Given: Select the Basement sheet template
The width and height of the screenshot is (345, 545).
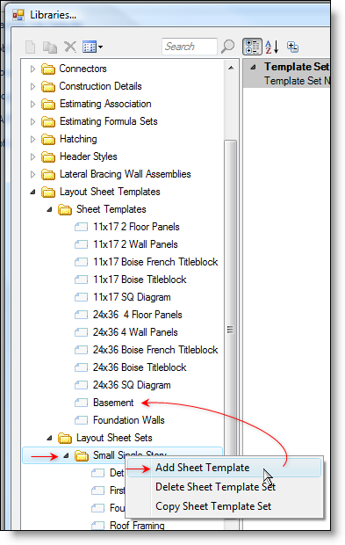Looking at the screenshot, I should point(113,403).
